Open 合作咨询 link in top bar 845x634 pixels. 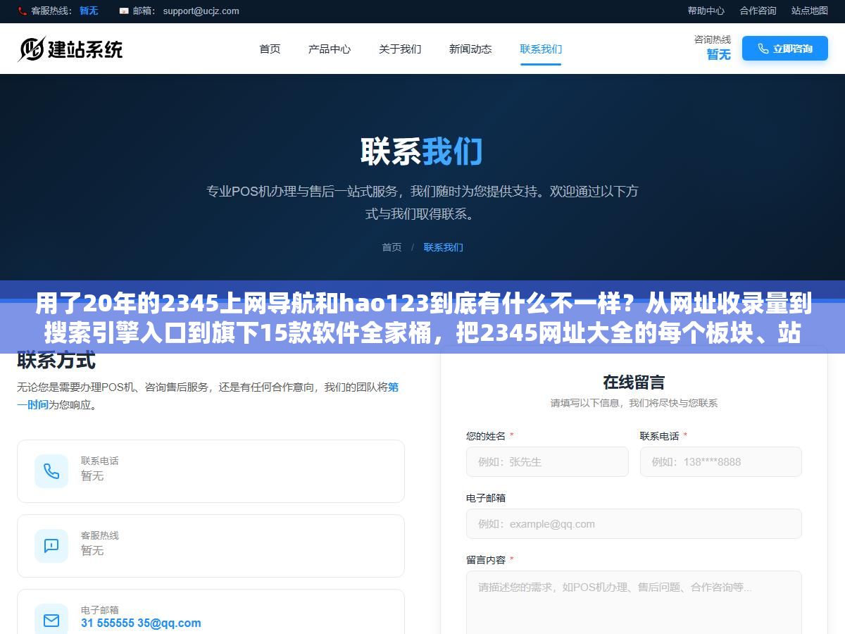[758, 11]
